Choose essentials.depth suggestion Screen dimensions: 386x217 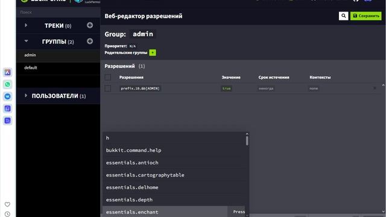[174, 200]
